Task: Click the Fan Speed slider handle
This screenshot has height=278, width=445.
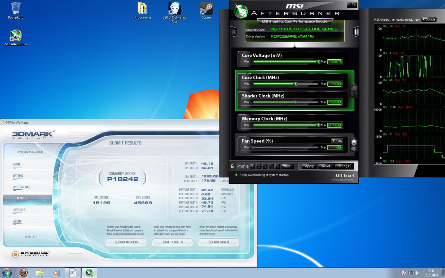Action: click(x=253, y=147)
